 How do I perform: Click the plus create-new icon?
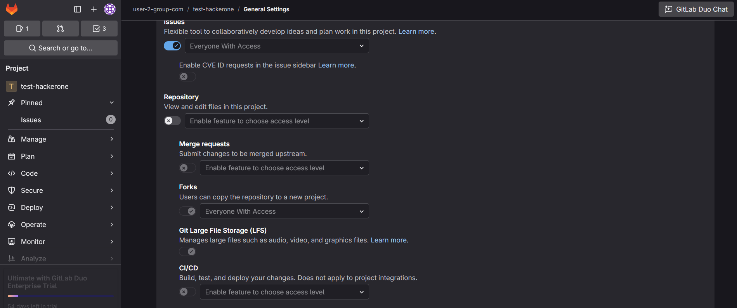[x=94, y=9]
